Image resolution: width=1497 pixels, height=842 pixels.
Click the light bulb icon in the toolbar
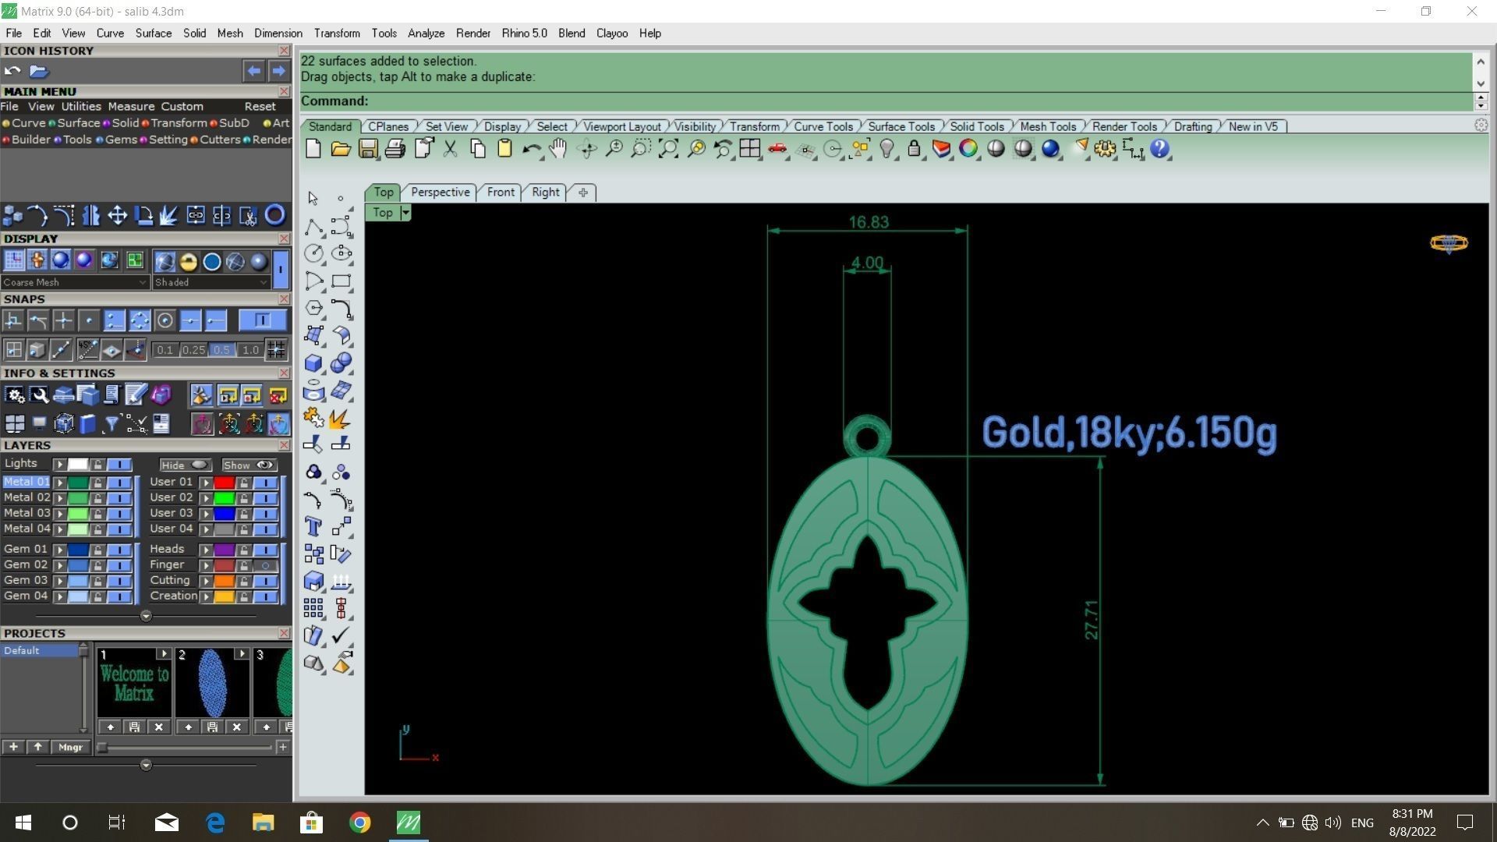[x=887, y=149]
